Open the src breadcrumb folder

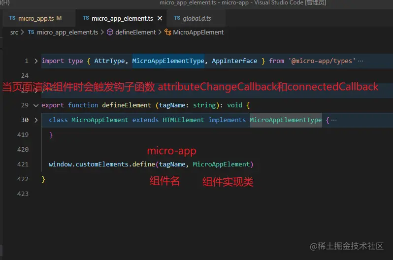click(x=14, y=32)
